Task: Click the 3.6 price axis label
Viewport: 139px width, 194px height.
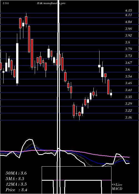Action: pos(127,70)
